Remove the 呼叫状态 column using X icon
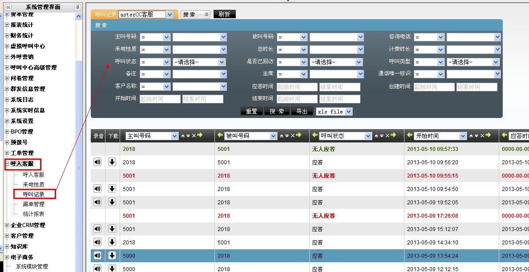Viewport: 529px width, 272px height. click(388, 136)
